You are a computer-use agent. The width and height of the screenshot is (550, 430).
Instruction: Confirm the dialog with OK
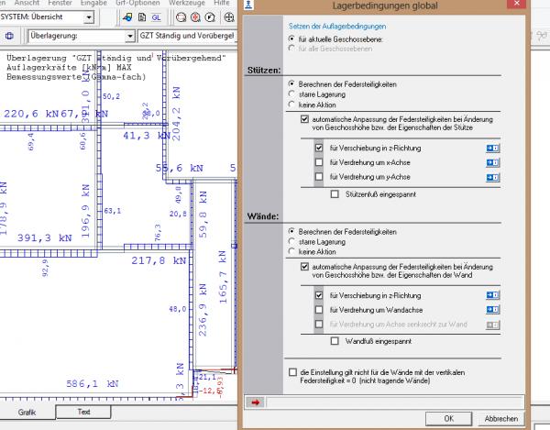pyautogui.click(x=448, y=418)
